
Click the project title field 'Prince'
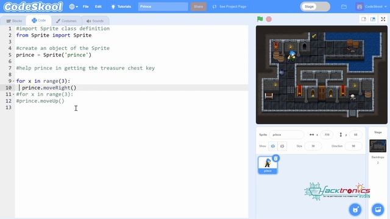163,7
